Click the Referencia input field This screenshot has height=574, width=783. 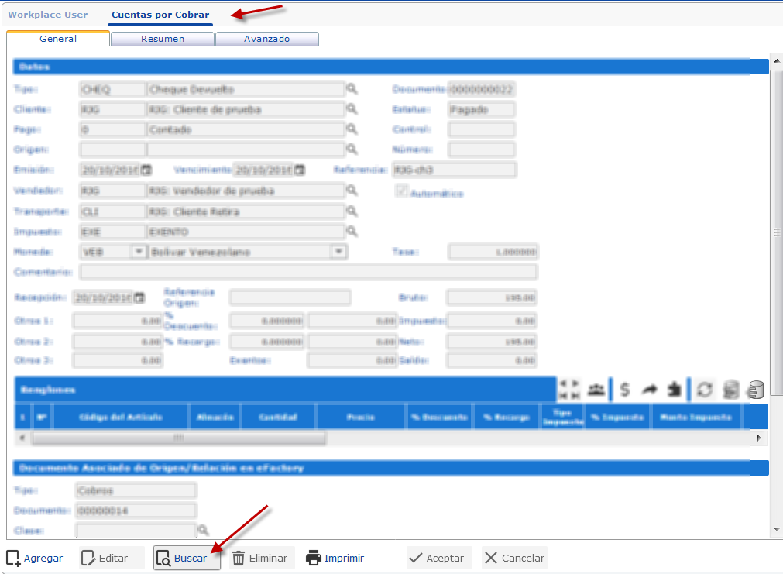[454, 170]
